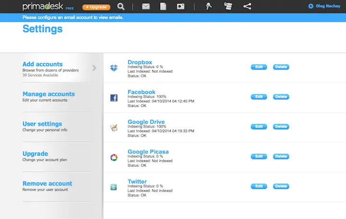Click 'Last Indexed: 04/10/2014 04:12:40 PM'
346x219 pixels.
pyautogui.click(x=161, y=101)
